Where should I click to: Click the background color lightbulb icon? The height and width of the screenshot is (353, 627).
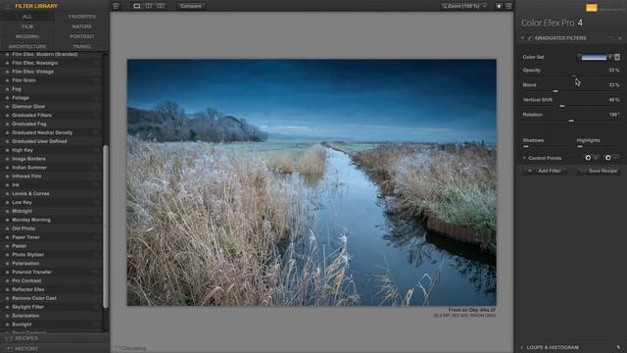499,6
